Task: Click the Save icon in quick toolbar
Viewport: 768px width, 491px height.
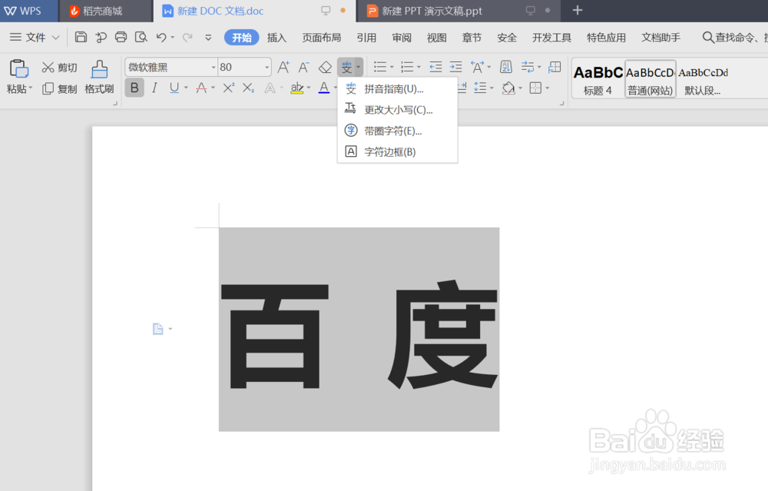Action: coord(81,37)
